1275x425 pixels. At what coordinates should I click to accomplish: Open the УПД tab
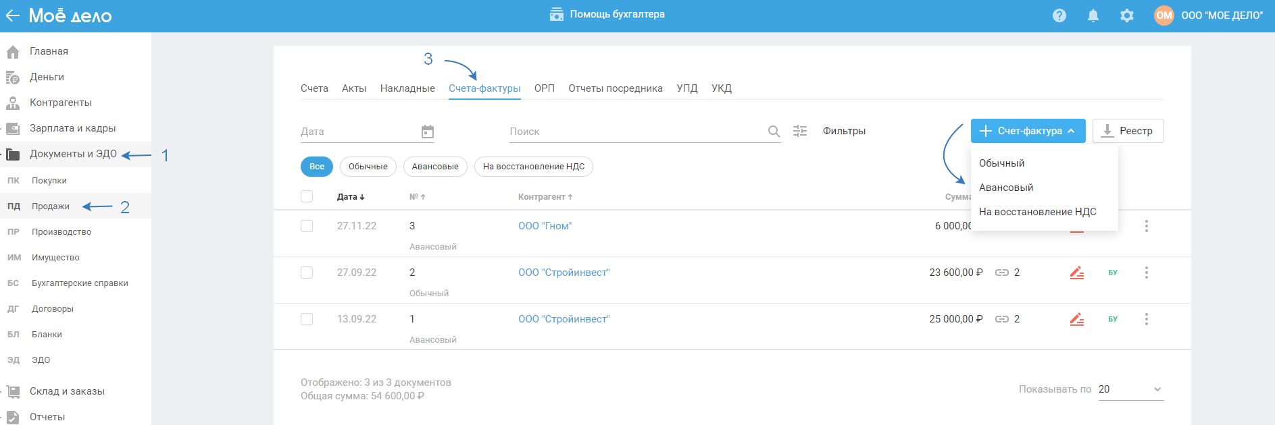tap(686, 88)
